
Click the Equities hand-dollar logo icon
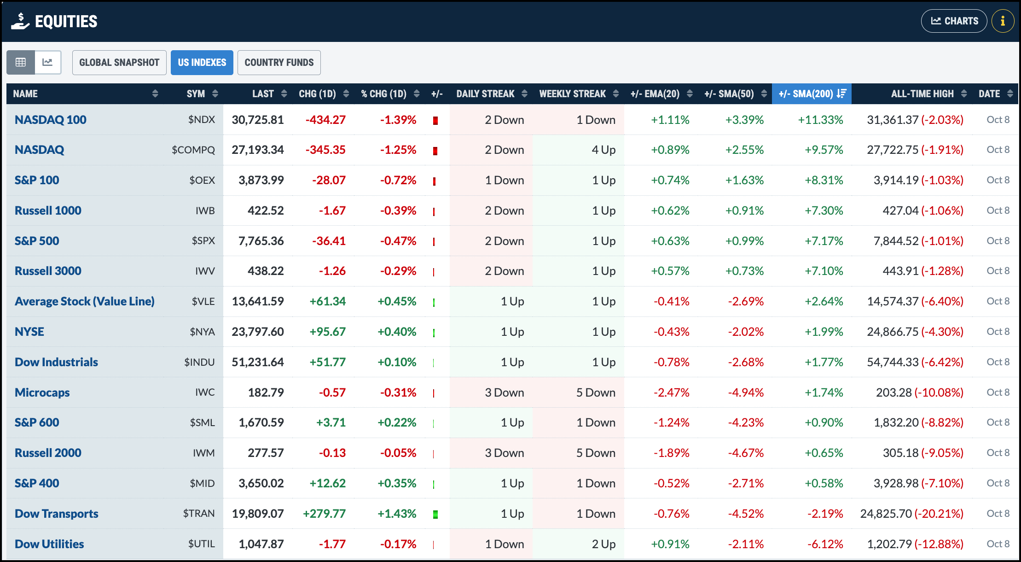(x=20, y=21)
